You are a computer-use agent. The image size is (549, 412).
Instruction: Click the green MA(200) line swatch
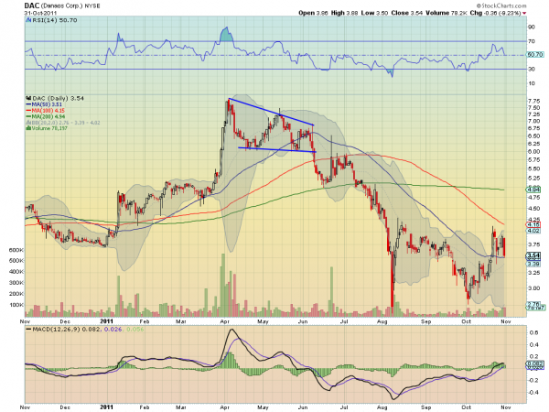pos(28,116)
